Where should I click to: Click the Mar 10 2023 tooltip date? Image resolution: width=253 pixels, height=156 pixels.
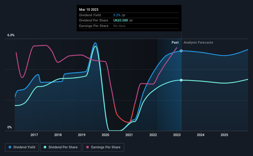[89, 10]
